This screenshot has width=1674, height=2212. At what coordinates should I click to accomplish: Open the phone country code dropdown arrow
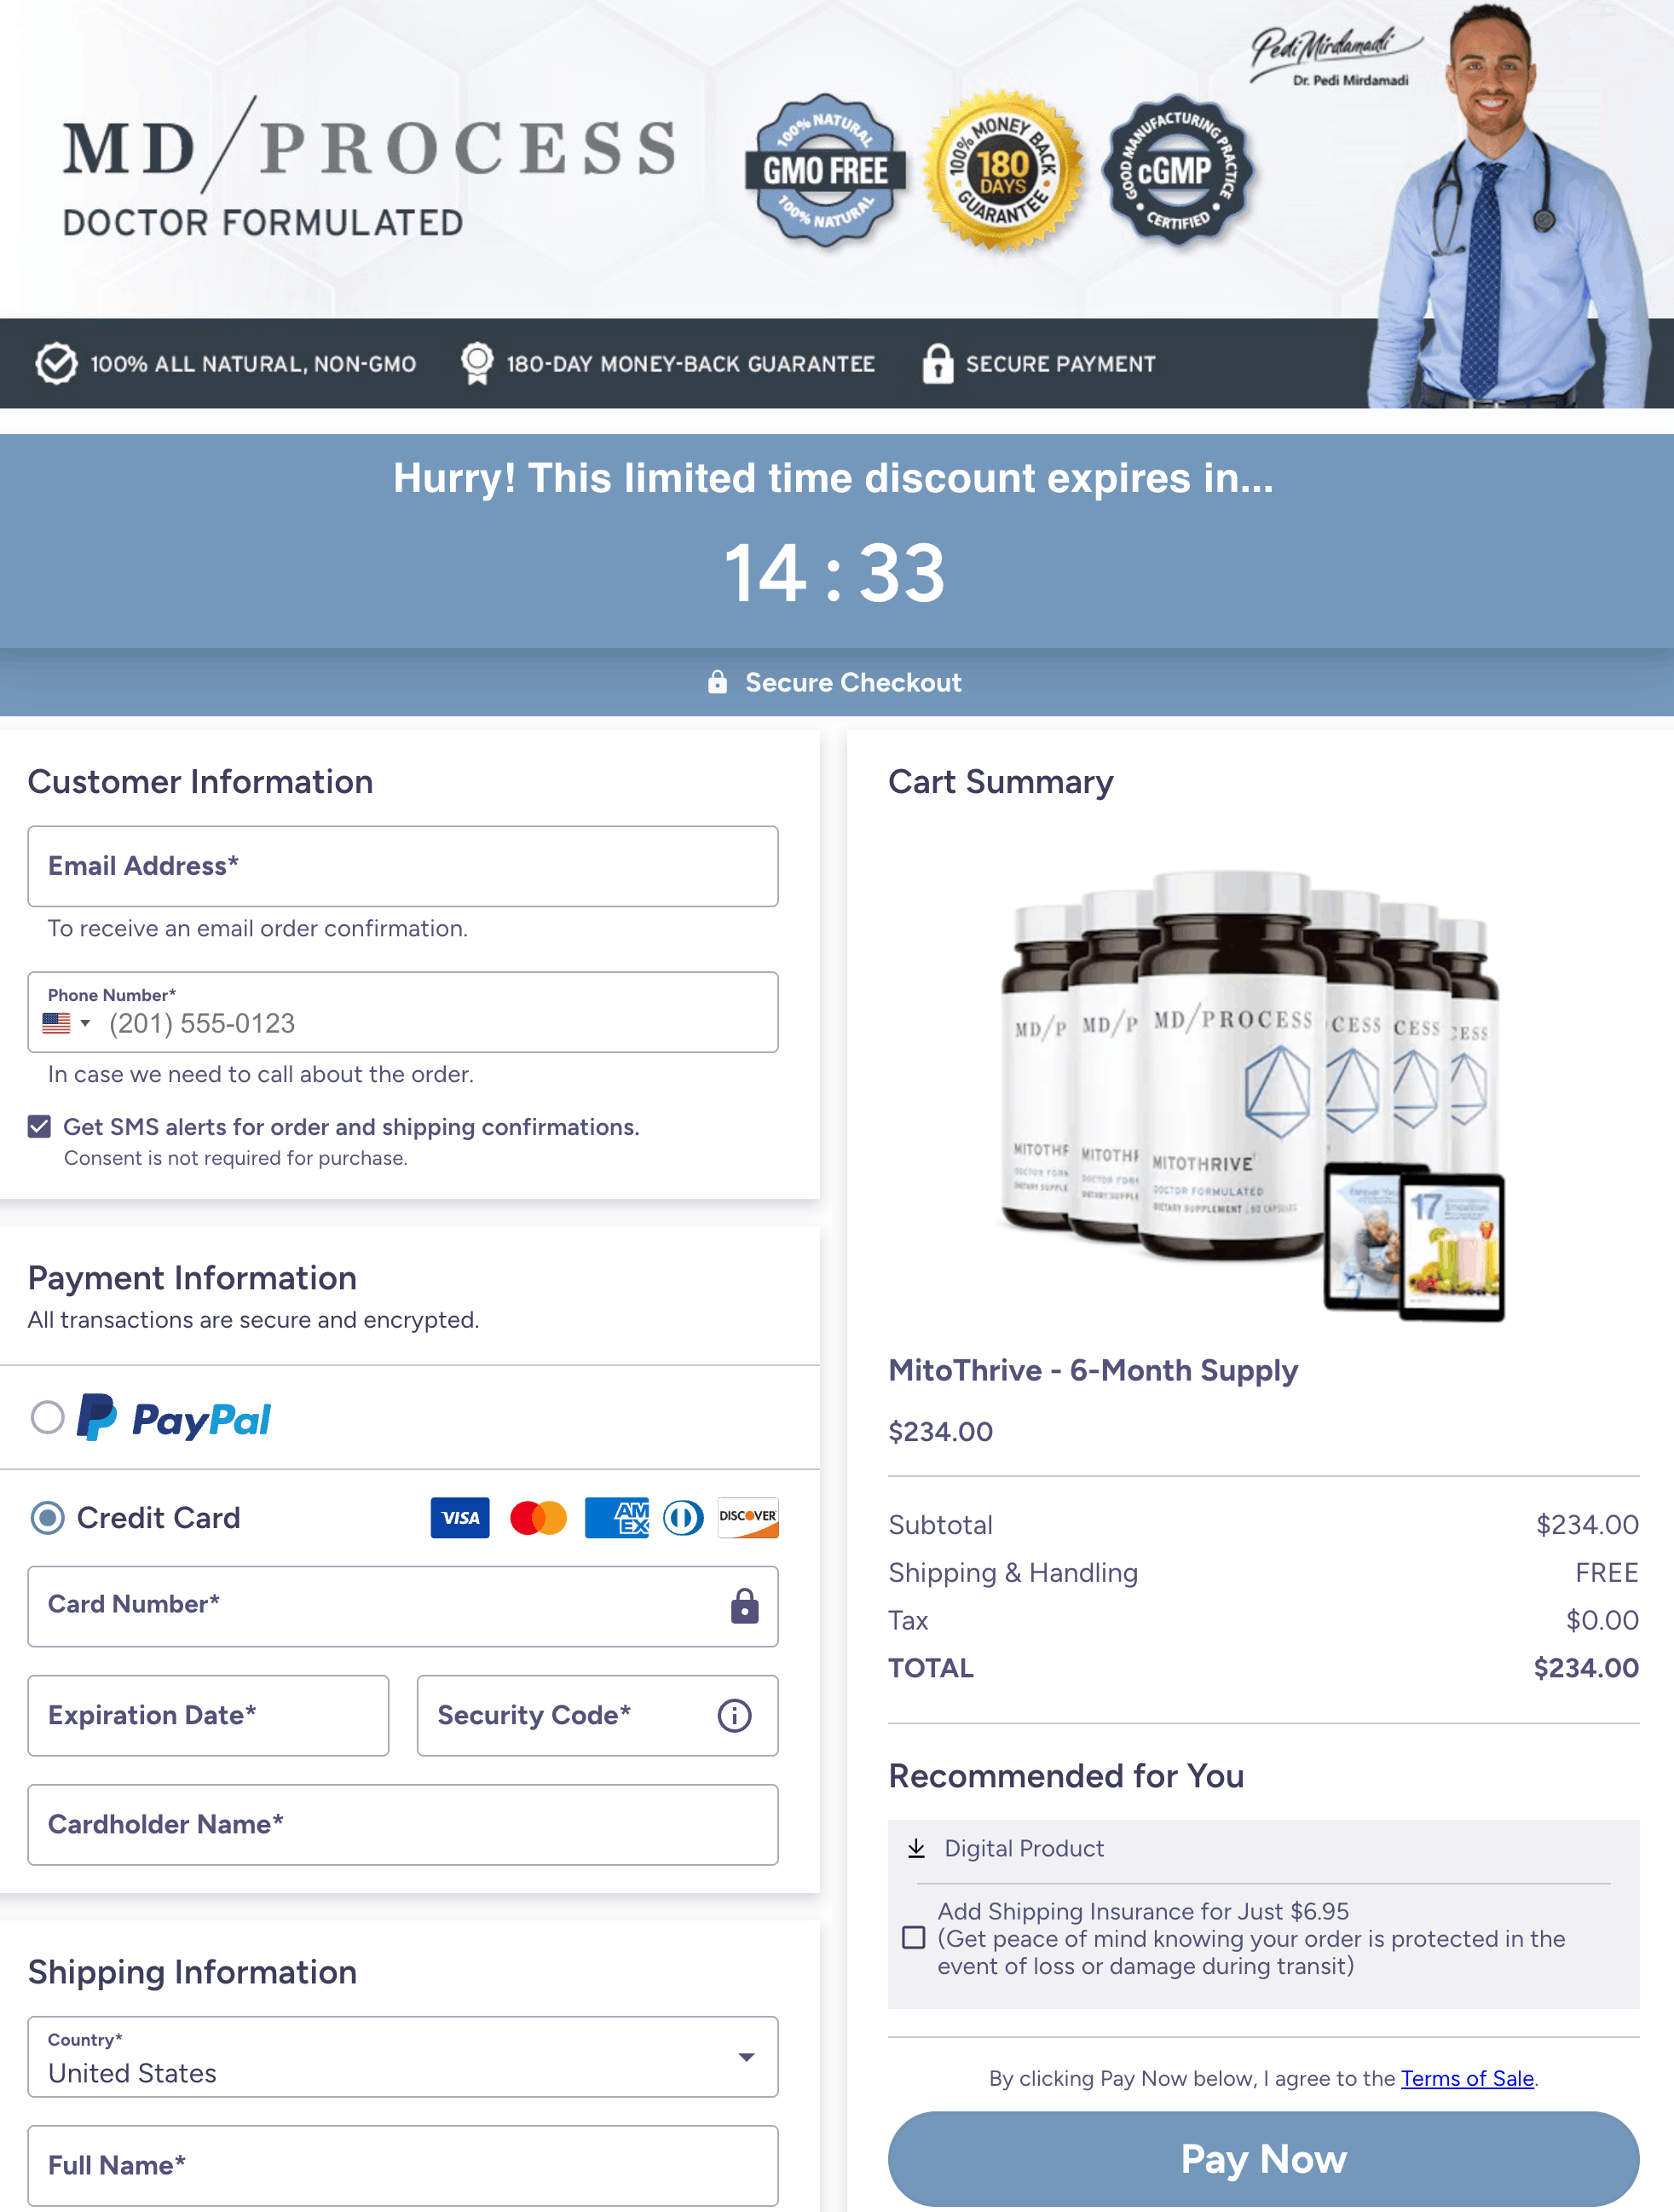point(85,1023)
